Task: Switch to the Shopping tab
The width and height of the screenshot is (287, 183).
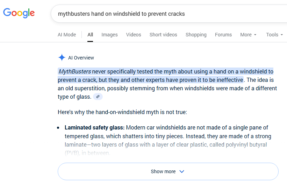Action: pyautogui.click(x=196, y=35)
